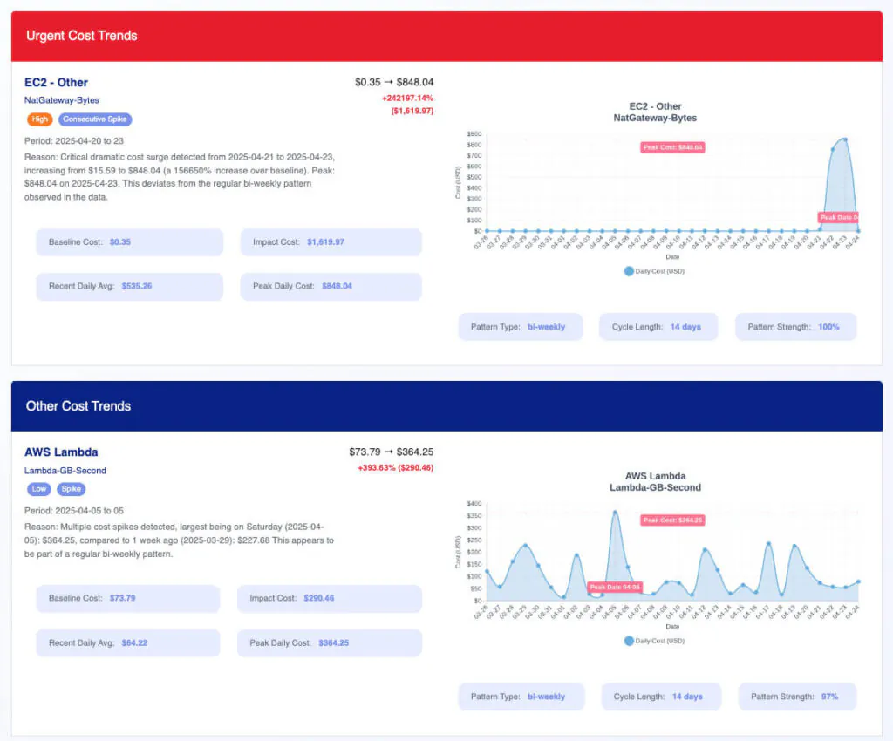Screen dimensions: 893x741
Task: Click the orange High severity badge
Action: (40, 119)
